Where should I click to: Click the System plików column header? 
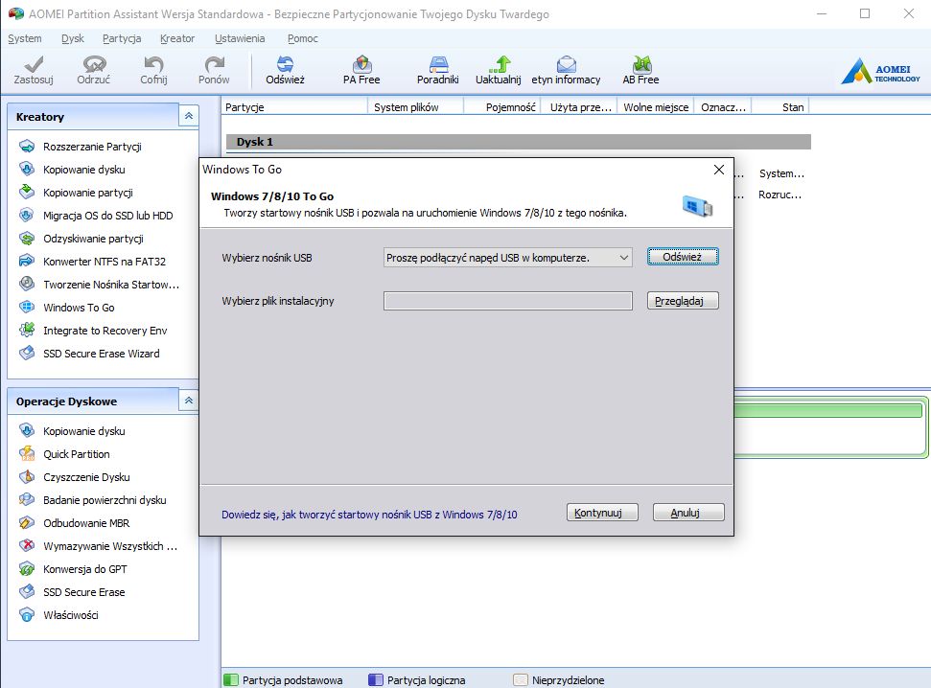tap(415, 107)
